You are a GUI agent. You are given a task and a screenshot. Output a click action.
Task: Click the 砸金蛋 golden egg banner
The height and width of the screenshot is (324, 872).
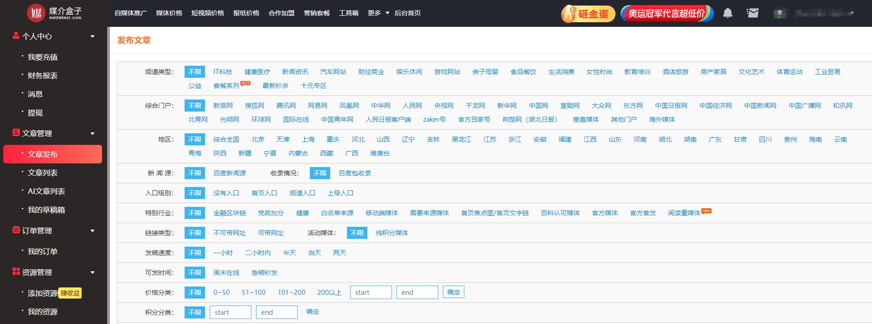[588, 13]
